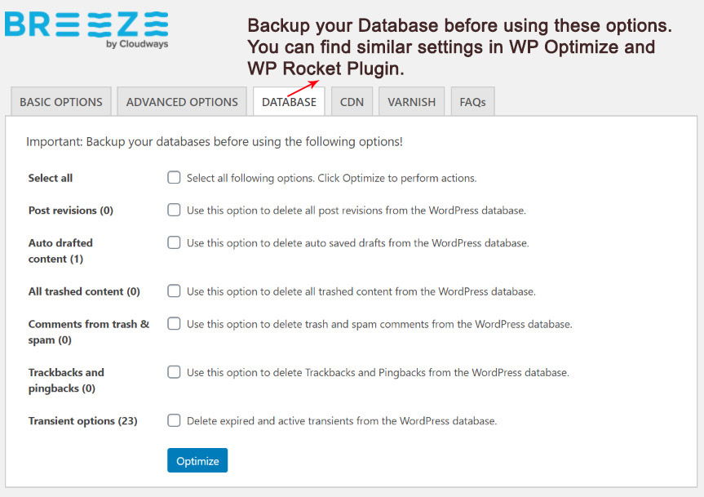
Task: Check the Auto drafted content option
Action: point(175,242)
